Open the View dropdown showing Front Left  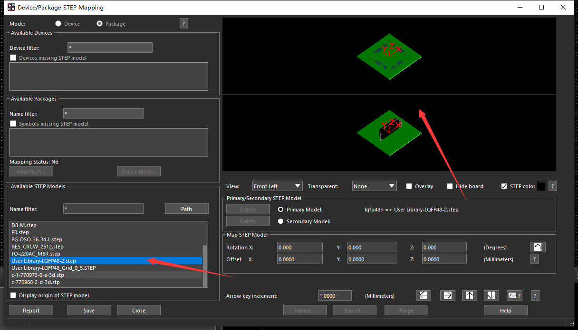(277, 186)
